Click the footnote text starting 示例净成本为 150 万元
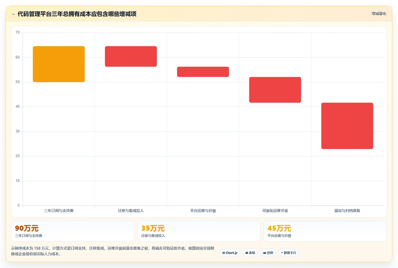This screenshot has width=398, height=268. (x=113, y=251)
